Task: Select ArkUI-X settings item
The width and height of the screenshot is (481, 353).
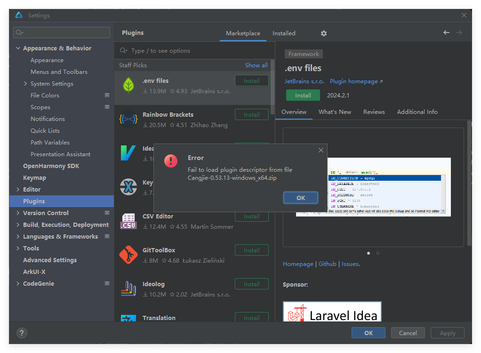Action: [34, 272]
